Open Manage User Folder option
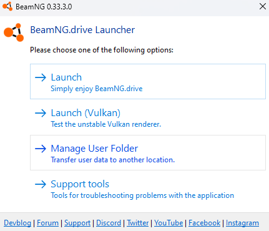269x231 pixels. tap(148, 153)
